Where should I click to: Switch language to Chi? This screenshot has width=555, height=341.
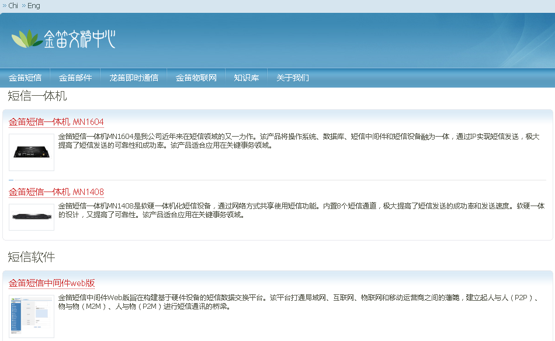(13, 6)
